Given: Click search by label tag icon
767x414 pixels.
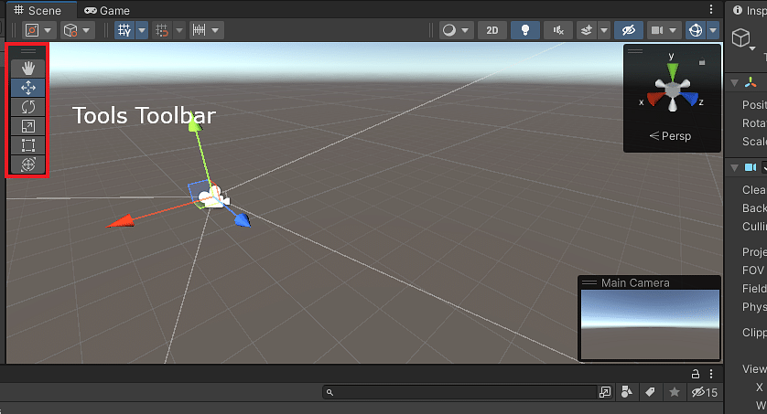Looking at the screenshot, I should click(x=650, y=391).
